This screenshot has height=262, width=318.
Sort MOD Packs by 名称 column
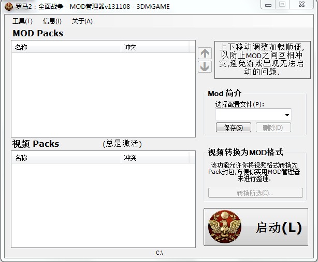click(x=66, y=47)
